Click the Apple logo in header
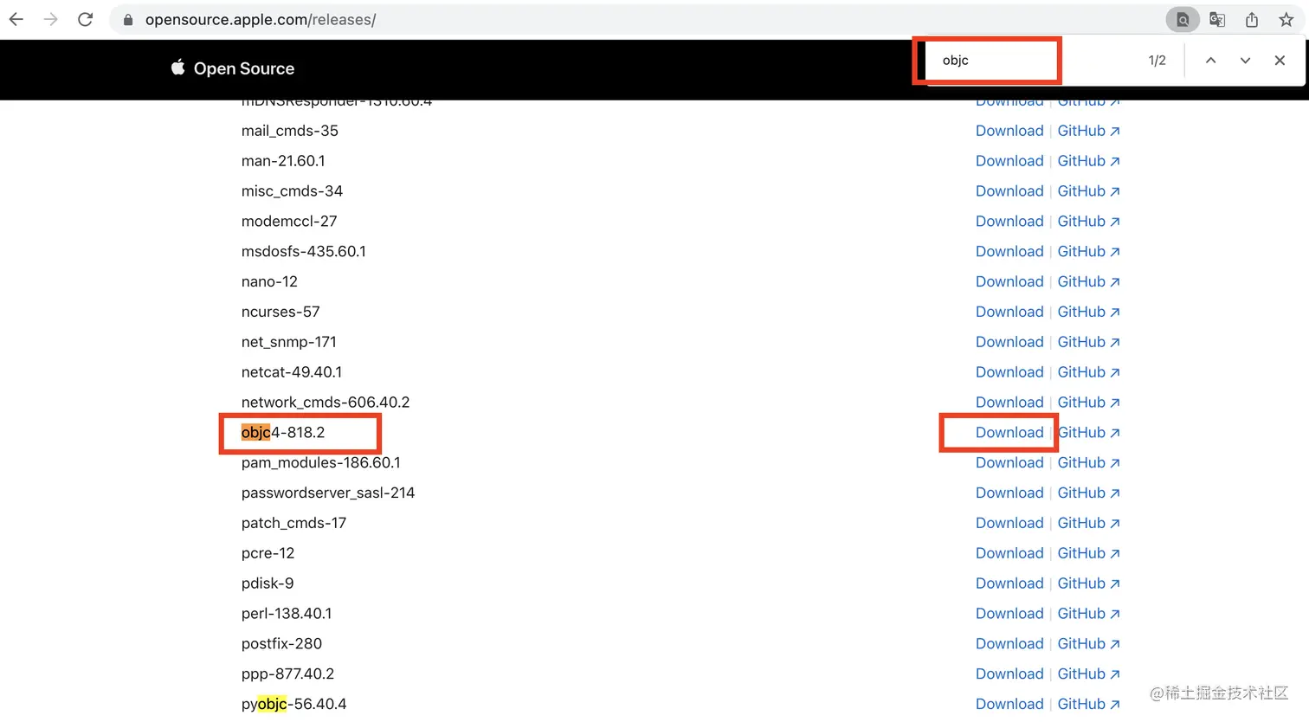This screenshot has height=722, width=1309. point(177,67)
